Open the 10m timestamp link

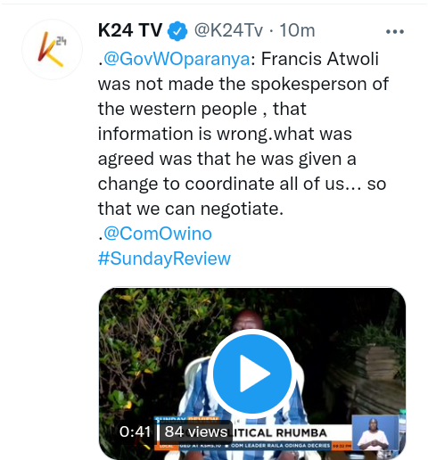[x=297, y=30]
